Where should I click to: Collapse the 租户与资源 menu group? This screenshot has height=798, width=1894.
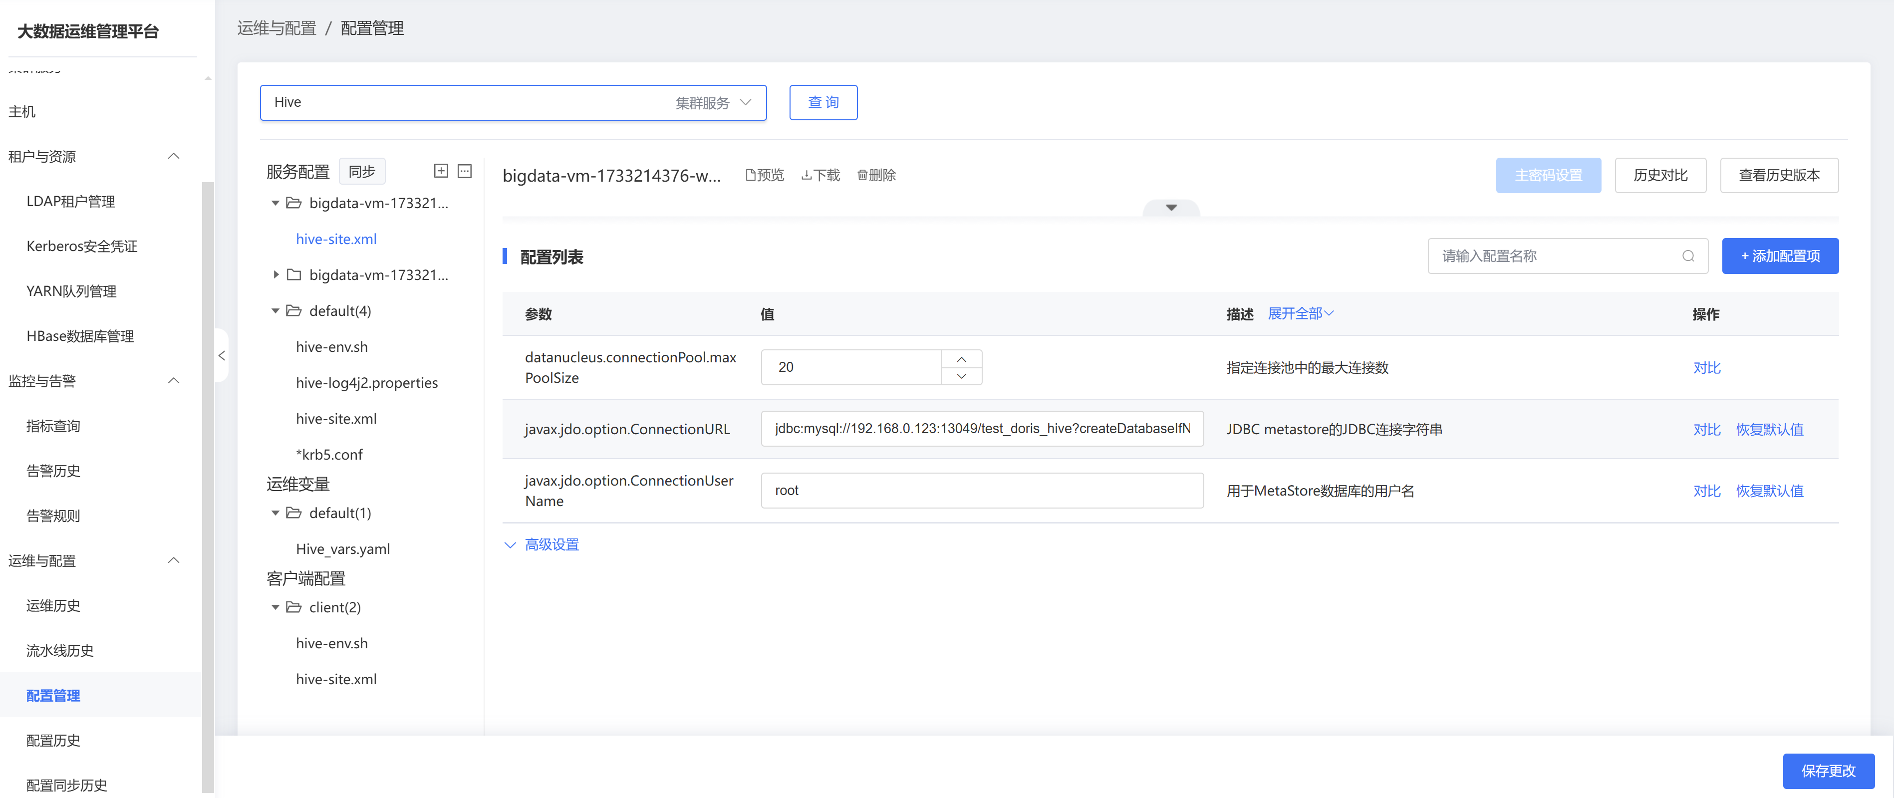[x=174, y=157]
